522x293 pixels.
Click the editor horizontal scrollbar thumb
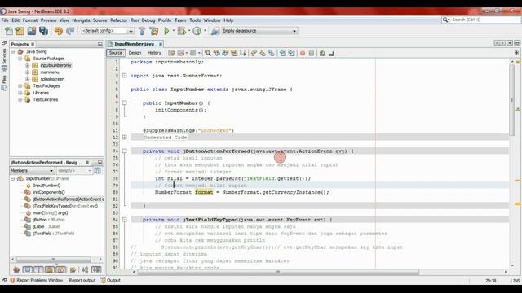(278, 272)
